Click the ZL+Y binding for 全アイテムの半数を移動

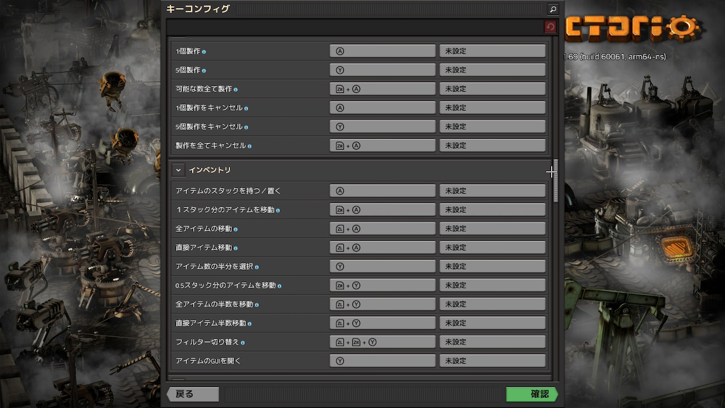(382, 304)
